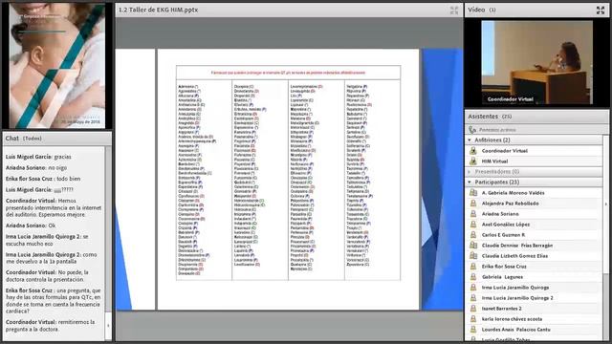Toggle fullscreen on the Taller de EKG share pod
612x344 pixels.
454,11
